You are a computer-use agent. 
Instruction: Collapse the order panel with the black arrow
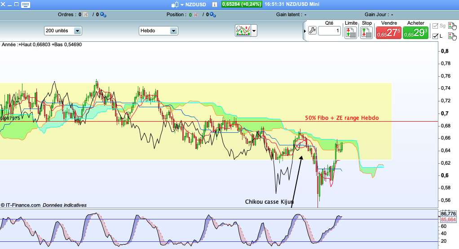coord(305,31)
